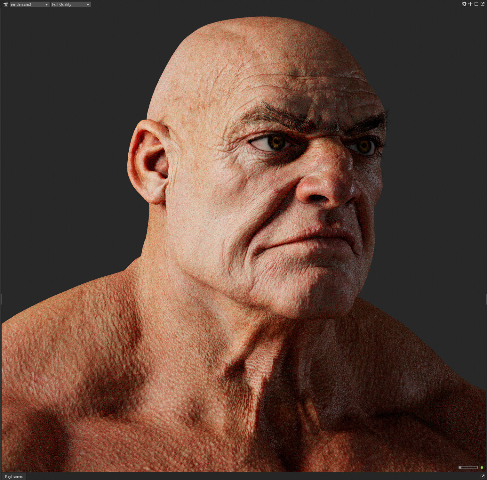Click the Full Quality label
The width and height of the screenshot is (487, 480).
tap(61, 4)
